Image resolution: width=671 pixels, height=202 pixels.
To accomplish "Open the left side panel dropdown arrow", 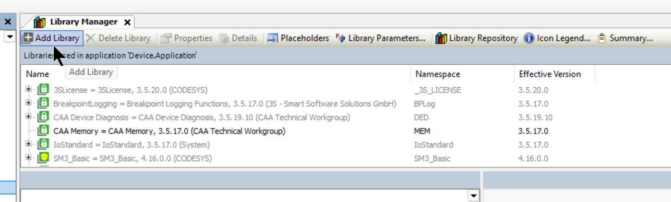I will pyautogui.click(x=9, y=37).
